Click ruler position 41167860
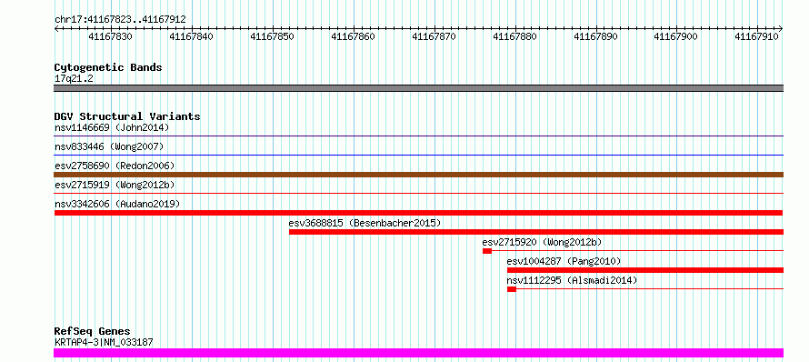 pyautogui.click(x=353, y=36)
